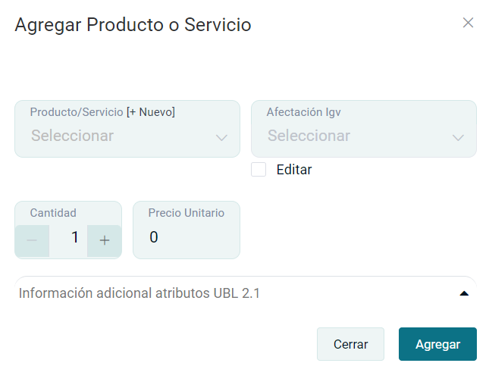Click the Afectación Igv chevron arrow
This screenshot has width=489, height=385.
pos(458,137)
